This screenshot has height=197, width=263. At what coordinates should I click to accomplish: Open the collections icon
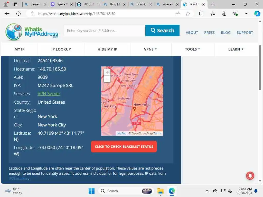[x=224, y=14]
